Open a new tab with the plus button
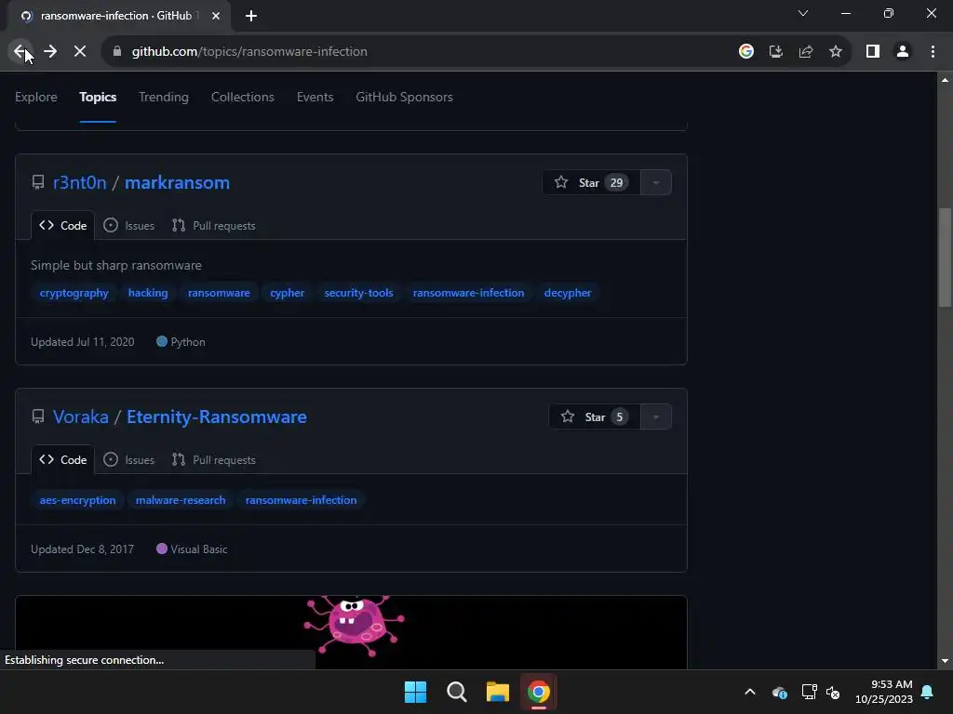The height and width of the screenshot is (714, 953). (251, 16)
